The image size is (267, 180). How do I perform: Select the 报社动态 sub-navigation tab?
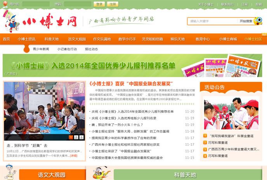pos(91,49)
